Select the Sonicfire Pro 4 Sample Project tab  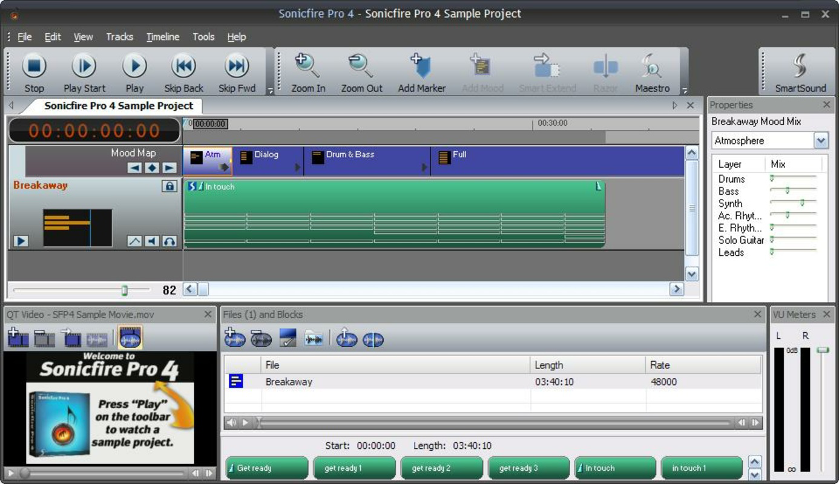(x=119, y=106)
